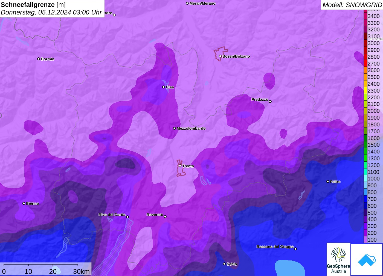The width and height of the screenshot is (383, 276).
Task: Click the Schneefallgrenze [m] title
Action: click(33, 5)
